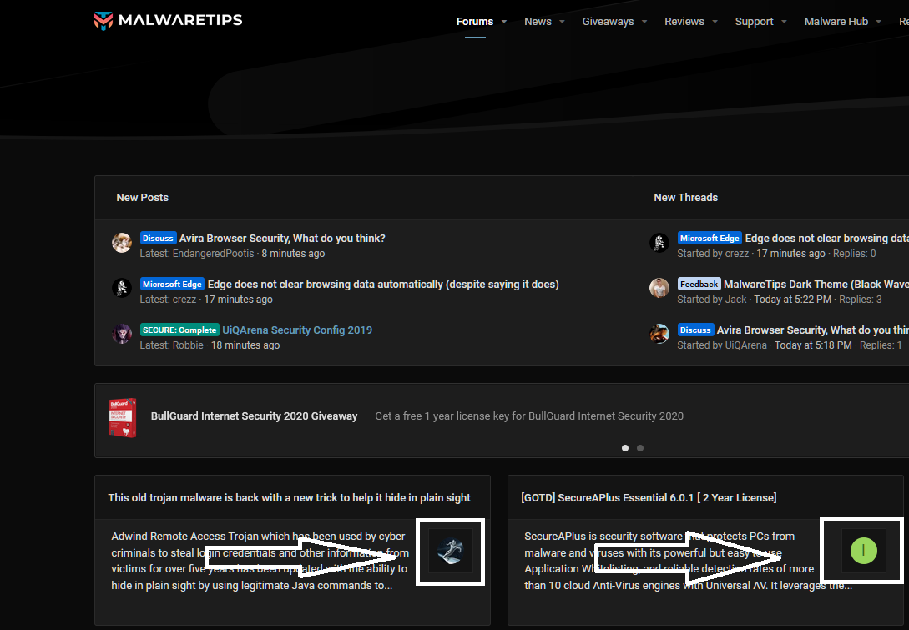This screenshot has height=630, width=909.
Task: Open the News menu item
Action: (x=538, y=22)
